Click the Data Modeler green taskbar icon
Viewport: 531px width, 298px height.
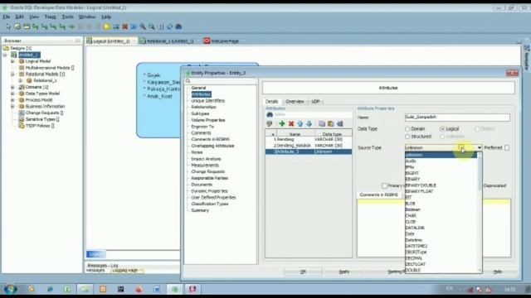(175, 289)
